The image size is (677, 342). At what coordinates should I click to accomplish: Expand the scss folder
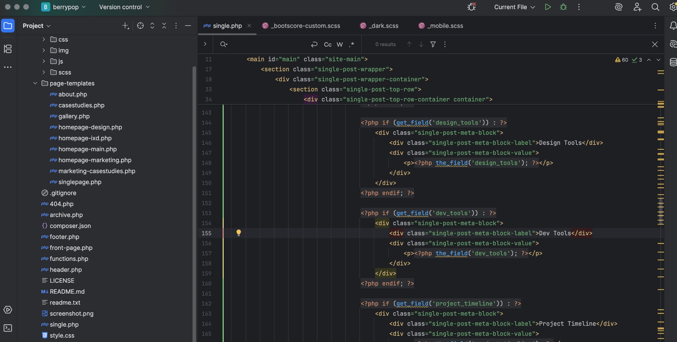point(44,72)
